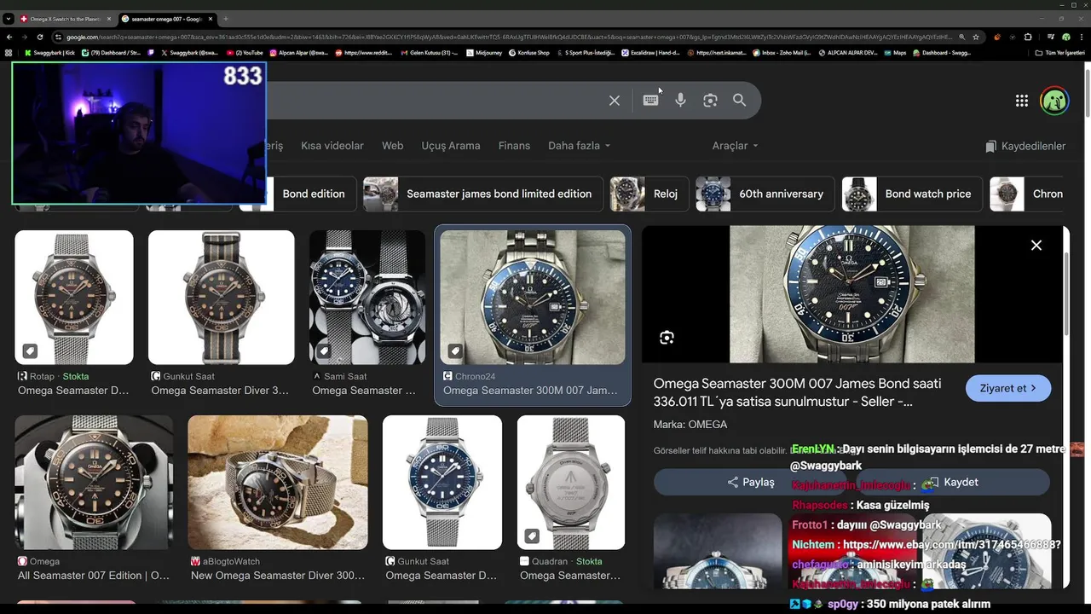Search the previewed watch image with Lens
This screenshot has width=1091, height=614.
(x=667, y=338)
